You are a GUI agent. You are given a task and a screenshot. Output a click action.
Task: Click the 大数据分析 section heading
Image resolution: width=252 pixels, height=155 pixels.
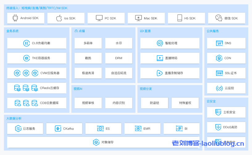click(14, 119)
